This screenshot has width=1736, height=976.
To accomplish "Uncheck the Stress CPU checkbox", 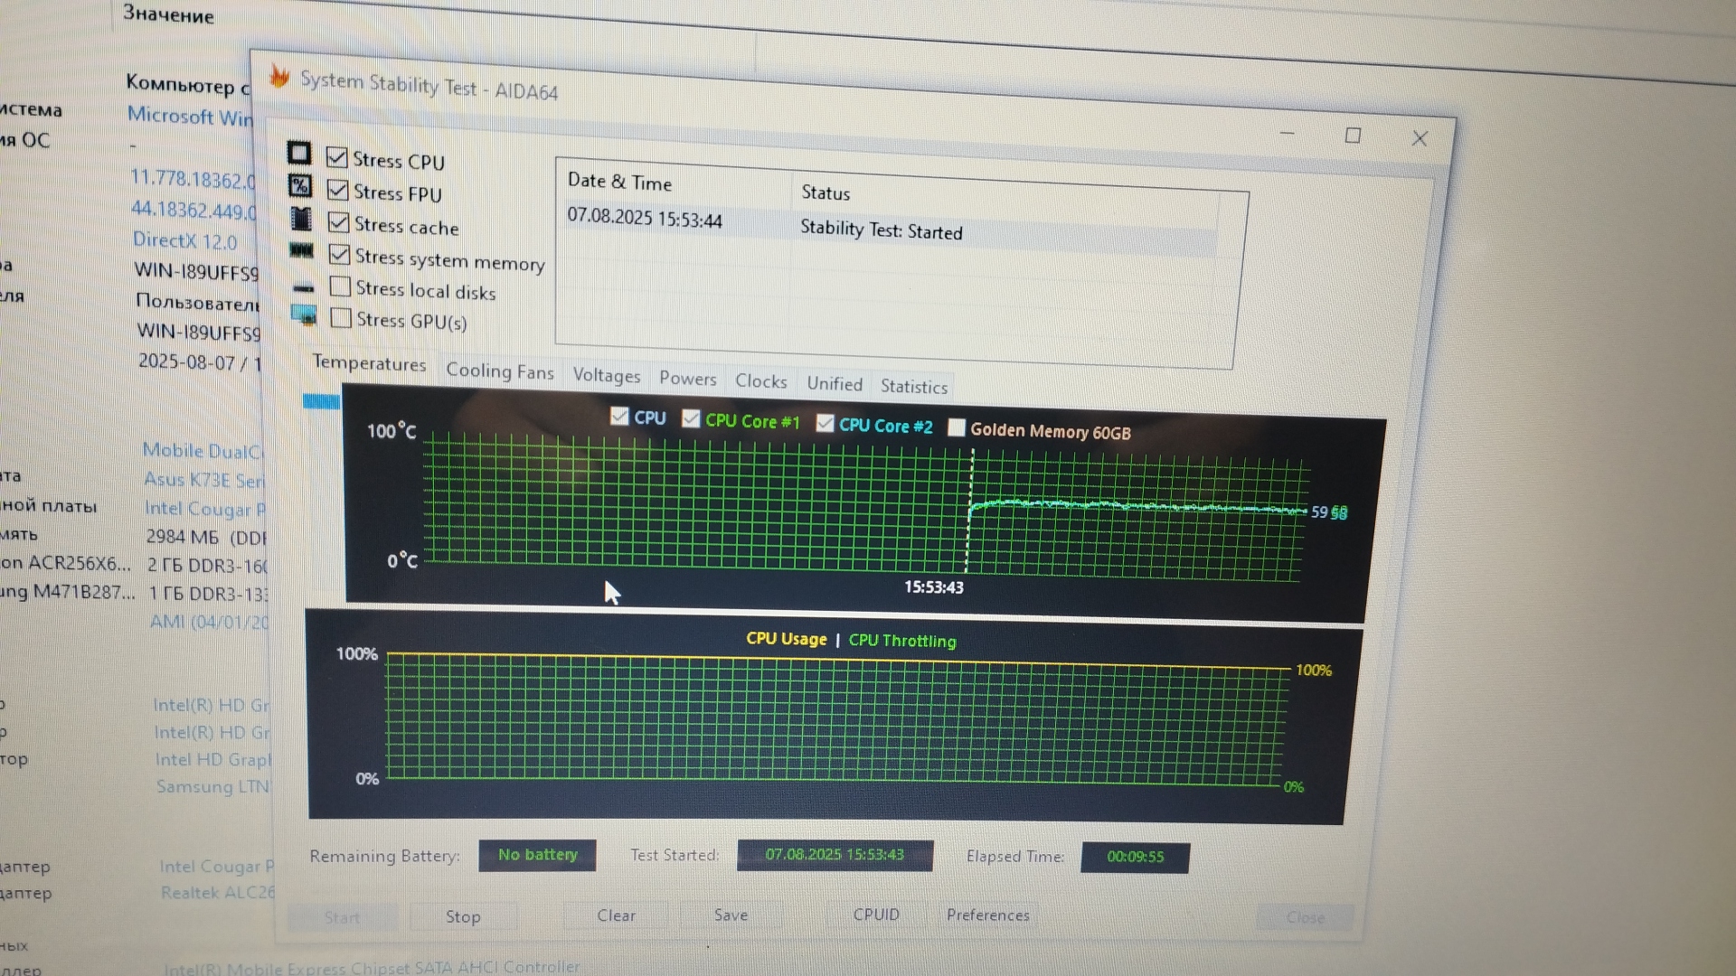I will (337, 157).
